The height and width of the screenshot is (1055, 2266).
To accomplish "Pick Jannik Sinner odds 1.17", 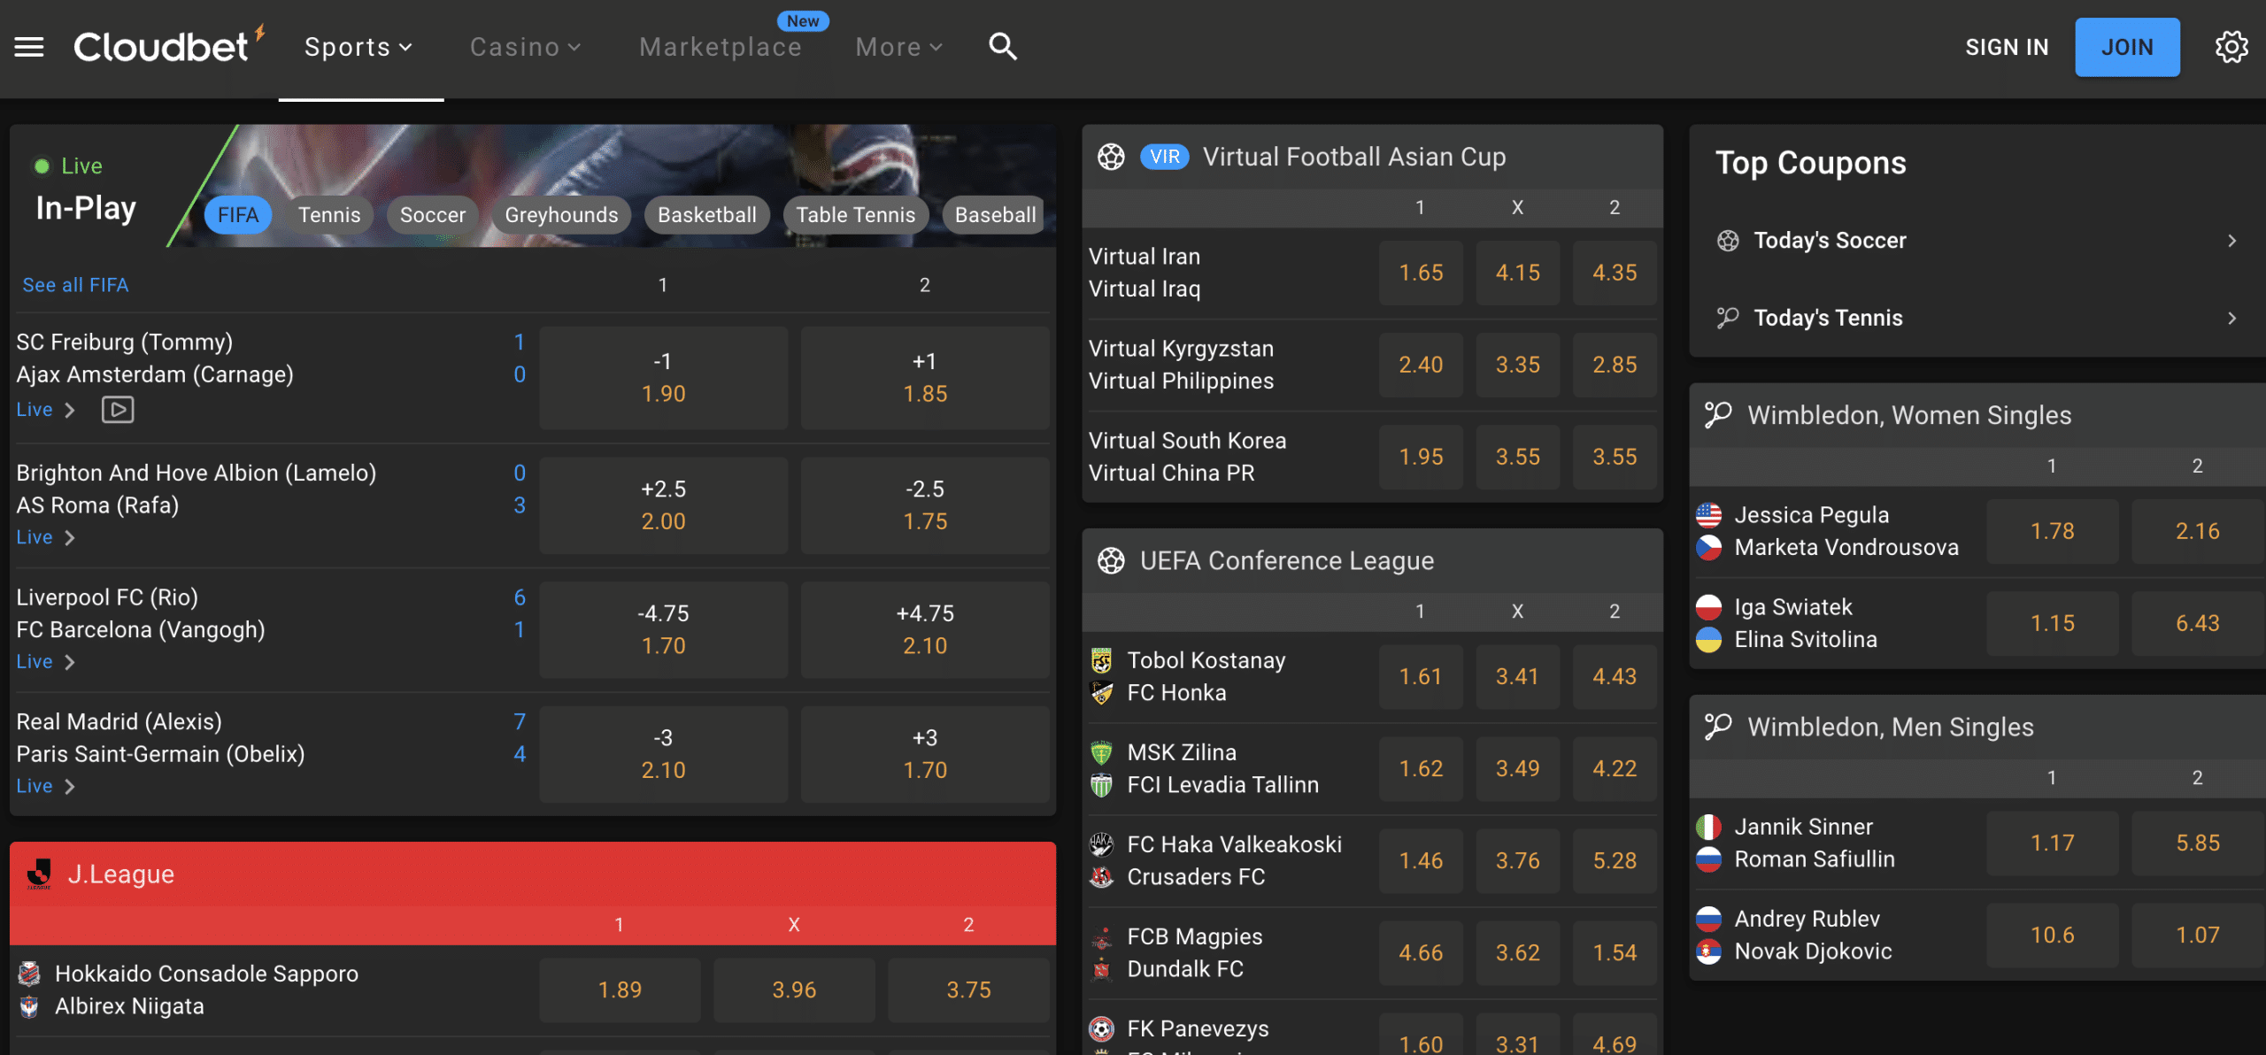I will click(2052, 843).
